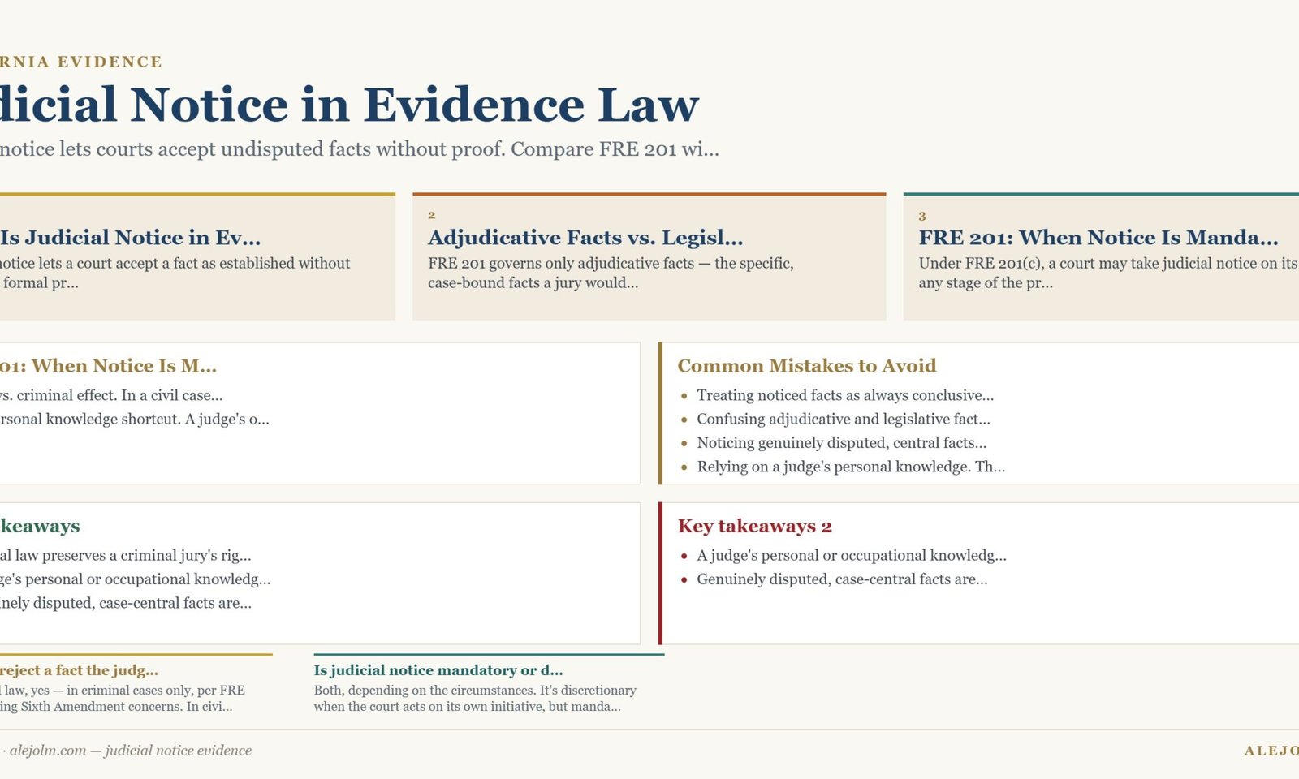Image resolution: width=1299 pixels, height=779 pixels.
Task: Click the number 2 on the Adjudicative Facts card
Action: pos(432,215)
